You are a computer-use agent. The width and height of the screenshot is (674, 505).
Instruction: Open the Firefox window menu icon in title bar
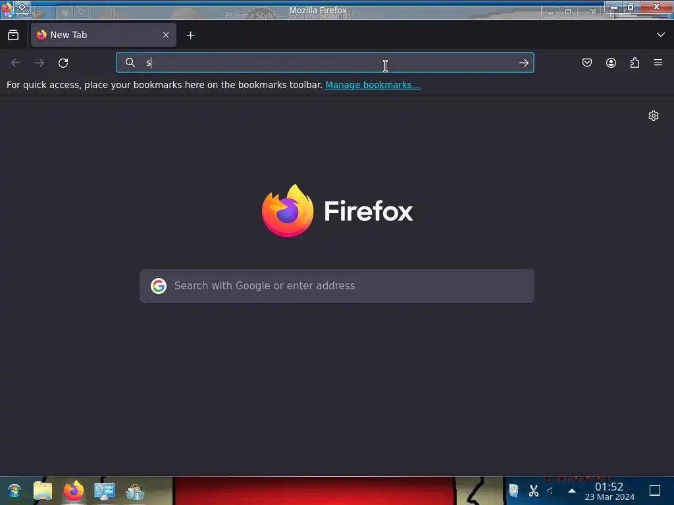click(x=7, y=9)
